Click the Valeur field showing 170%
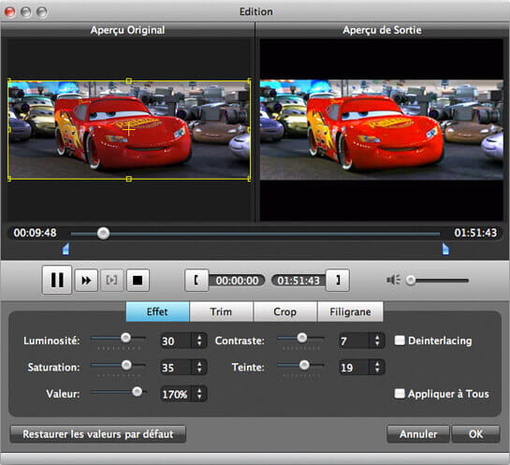Viewport: 510px width, 465px height. point(175,394)
